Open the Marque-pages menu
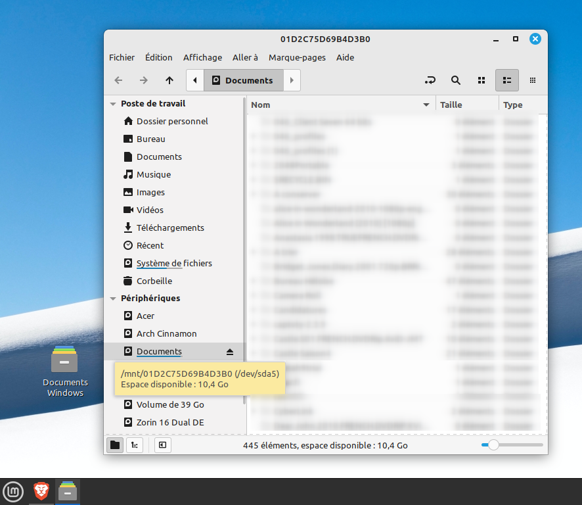This screenshot has width=582, height=505. pyautogui.click(x=297, y=57)
